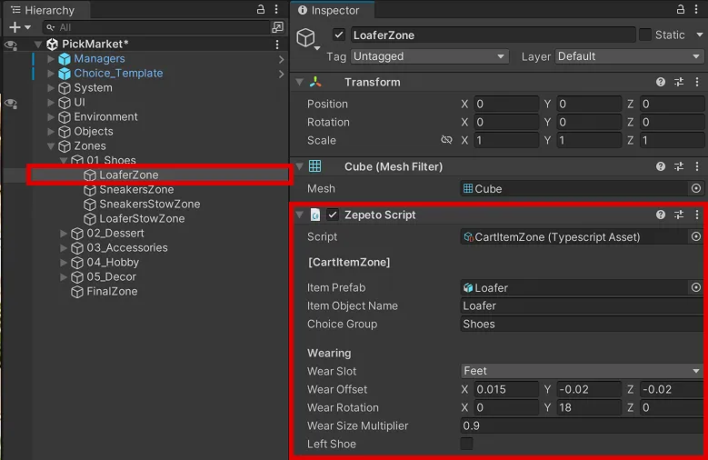Select SneakersStowZone object

pos(149,204)
